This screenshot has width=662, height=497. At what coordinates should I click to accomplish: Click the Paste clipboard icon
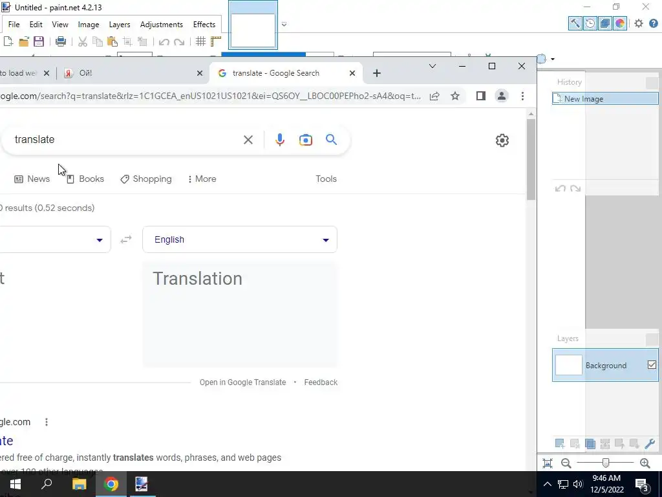coord(112,41)
